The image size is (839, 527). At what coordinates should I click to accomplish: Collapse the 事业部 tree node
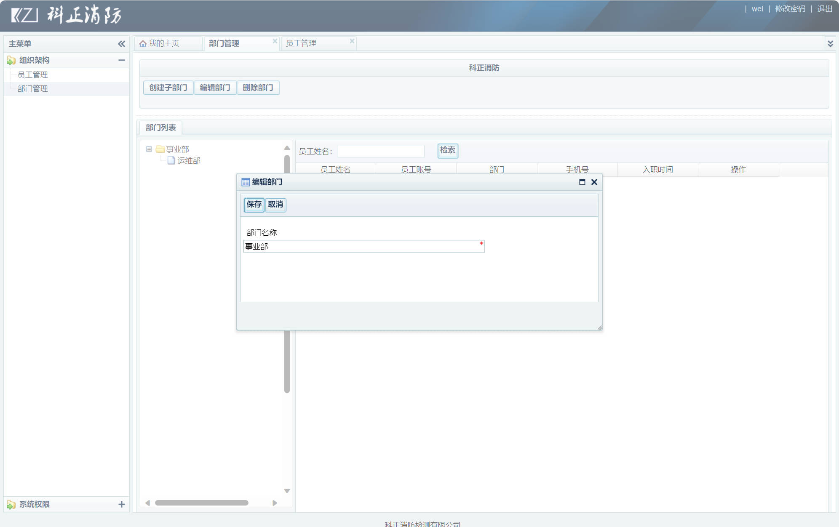pyautogui.click(x=149, y=149)
